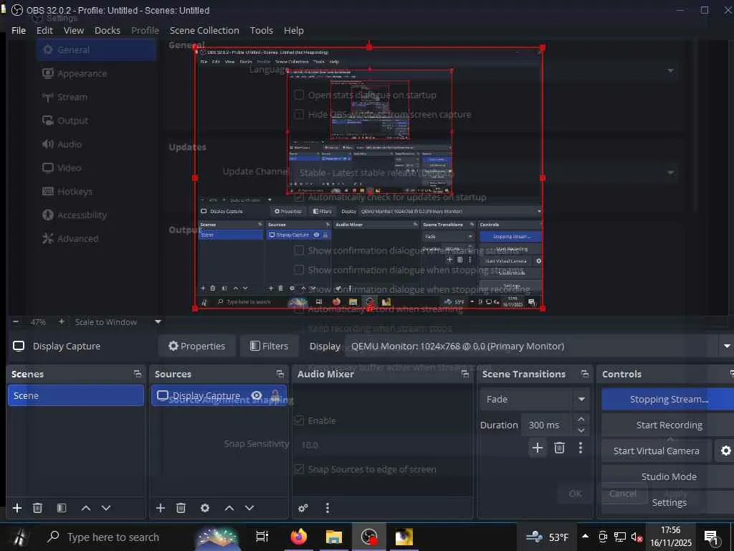Add a new source in Sources panel
Image resolution: width=734 pixels, height=551 pixels.
click(x=161, y=508)
